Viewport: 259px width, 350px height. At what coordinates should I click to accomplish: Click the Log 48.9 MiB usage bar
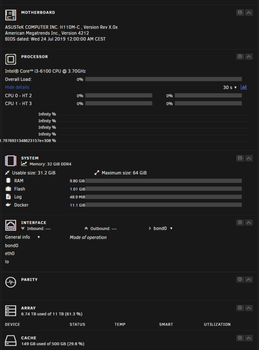pos(163,197)
